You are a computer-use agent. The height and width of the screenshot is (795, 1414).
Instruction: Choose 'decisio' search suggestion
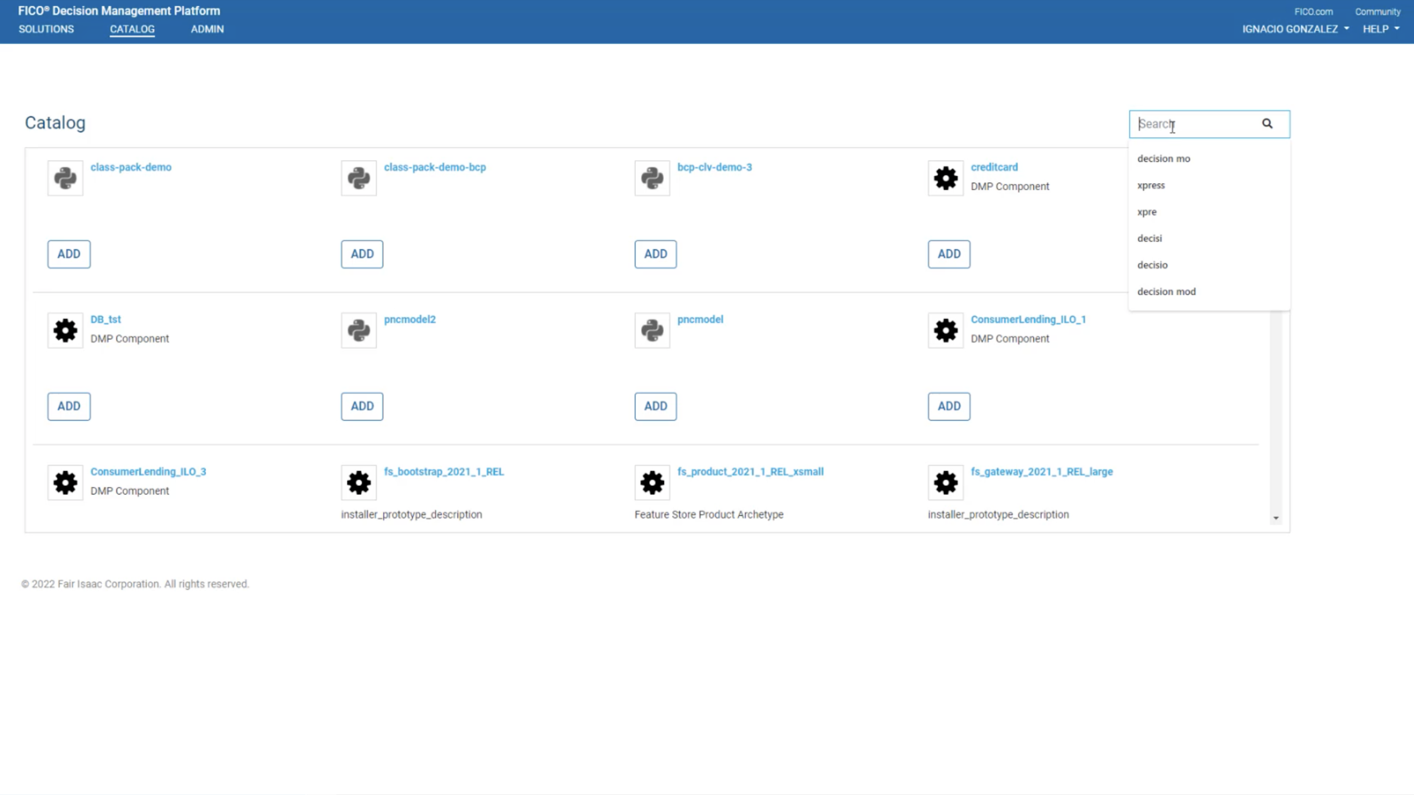tap(1209, 264)
